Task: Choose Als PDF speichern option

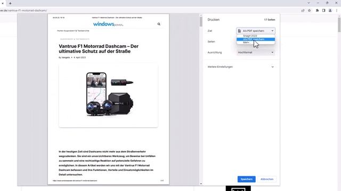Action: (x=256, y=39)
